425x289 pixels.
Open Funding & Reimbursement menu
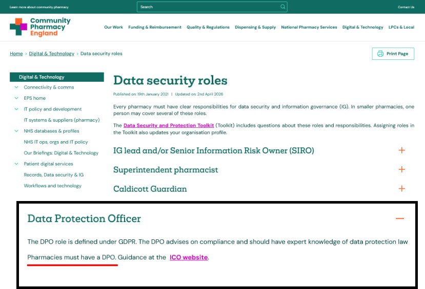point(155,28)
